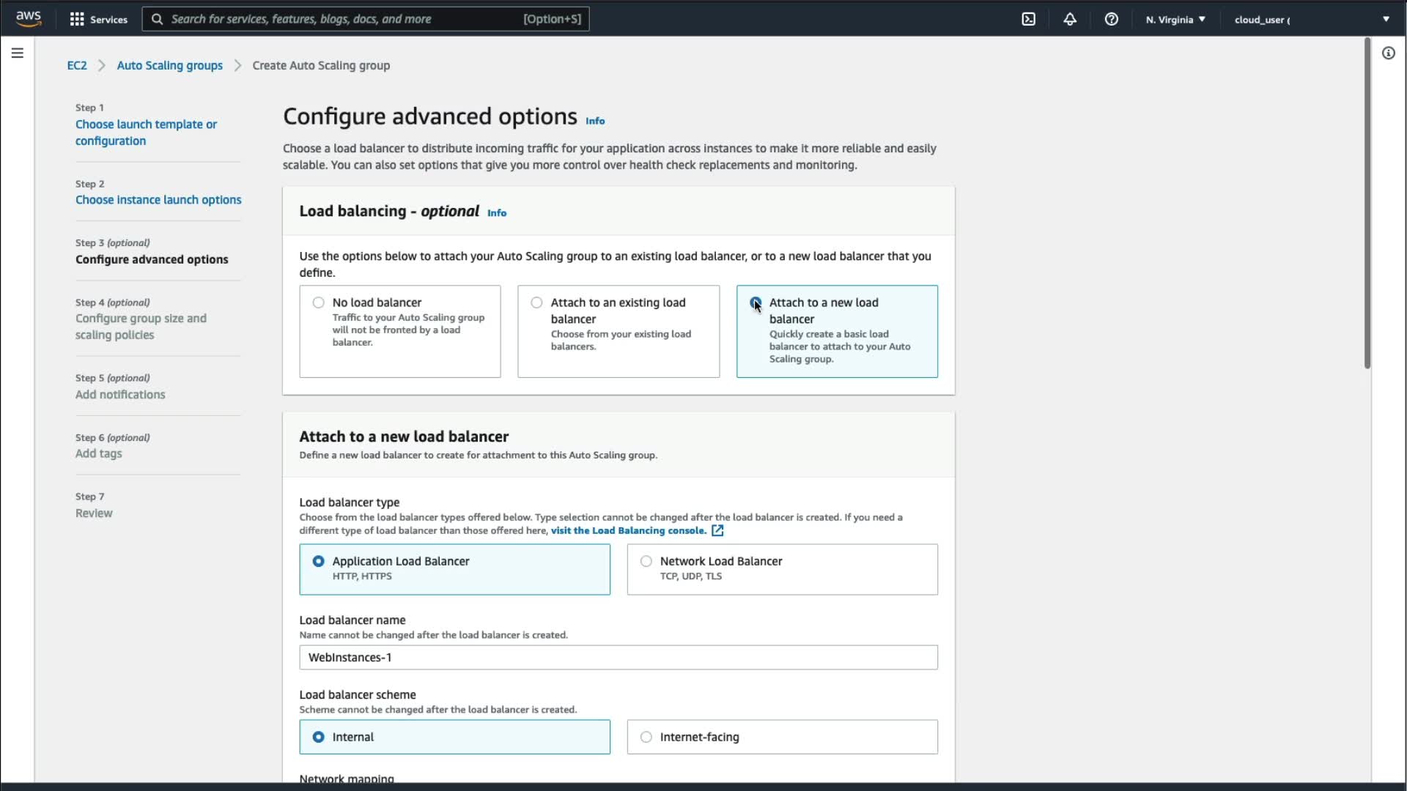Click Info link next to Load balancing
The image size is (1407, 791).
[x=497, y=212]
